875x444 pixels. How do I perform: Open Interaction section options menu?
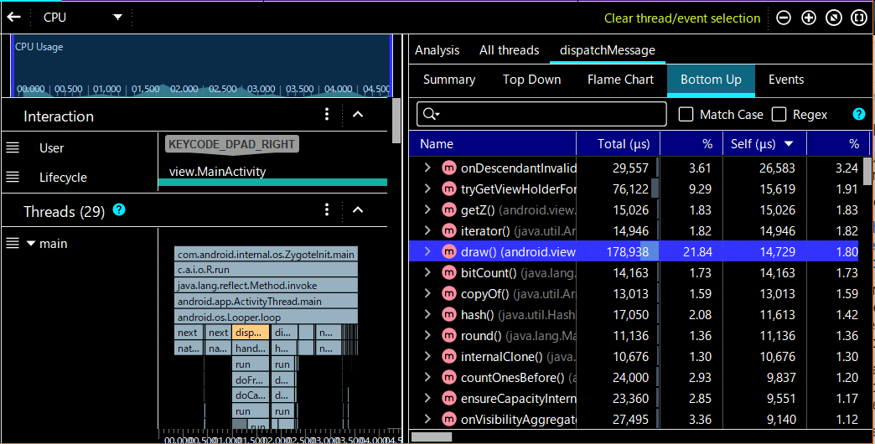(x=327, y=114)
